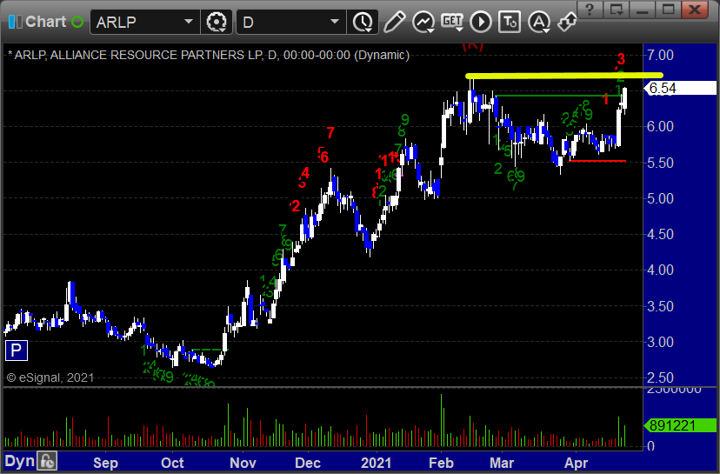720x474 pixels.
Task: Click the green link status circle
Action: point(77,22)
